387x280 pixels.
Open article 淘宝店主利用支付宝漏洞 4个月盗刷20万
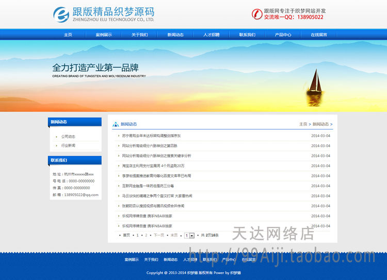153,166
